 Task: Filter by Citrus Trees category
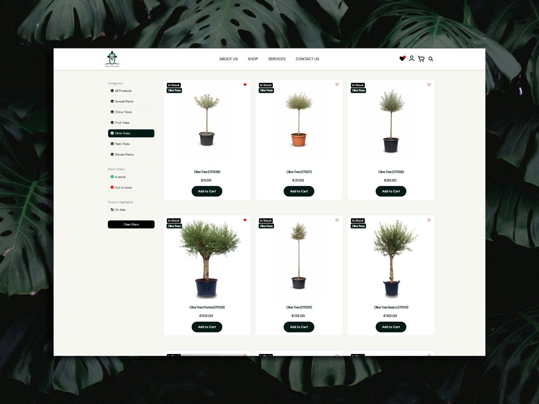pos(131,112)
